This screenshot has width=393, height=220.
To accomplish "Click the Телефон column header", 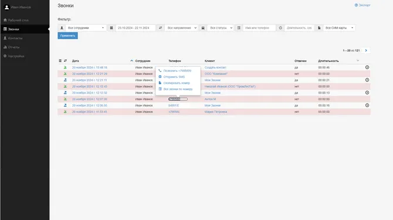I will (175, 61).
